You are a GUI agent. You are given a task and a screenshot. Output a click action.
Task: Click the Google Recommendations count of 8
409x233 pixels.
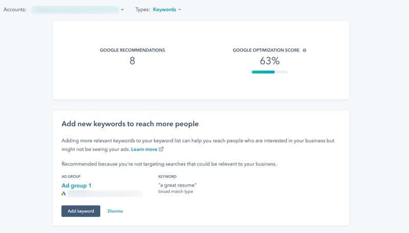tap(132, 61)
